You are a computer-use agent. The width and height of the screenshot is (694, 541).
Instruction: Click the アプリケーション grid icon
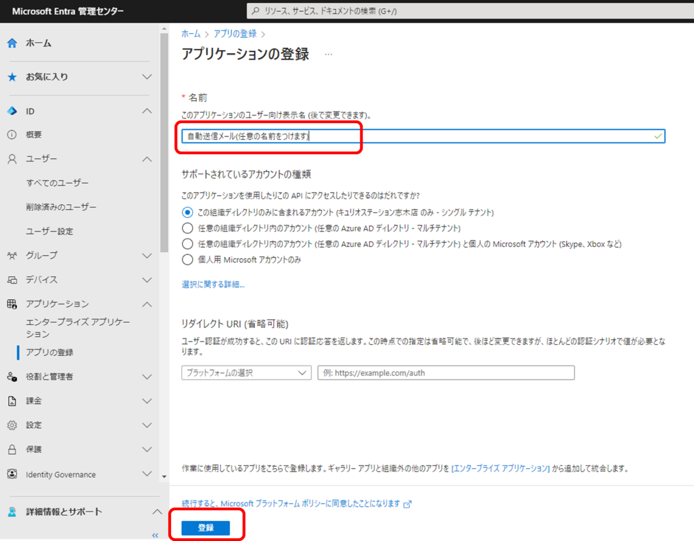tap(12, 304)
